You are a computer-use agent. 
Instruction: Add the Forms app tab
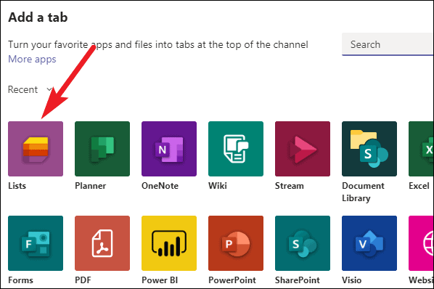[x=36, y=243]
